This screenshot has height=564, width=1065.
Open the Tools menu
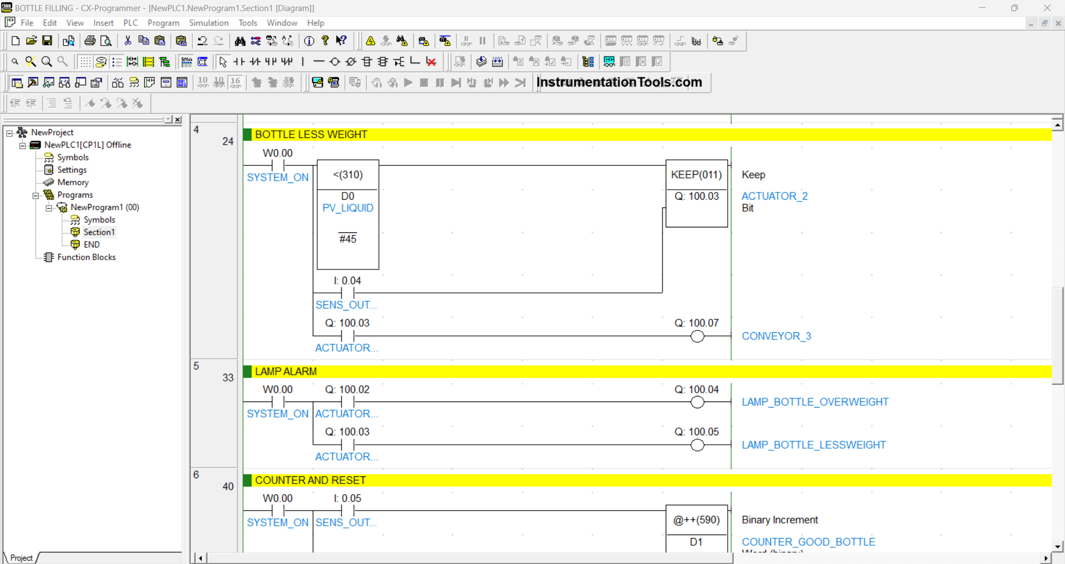(248, 23)
